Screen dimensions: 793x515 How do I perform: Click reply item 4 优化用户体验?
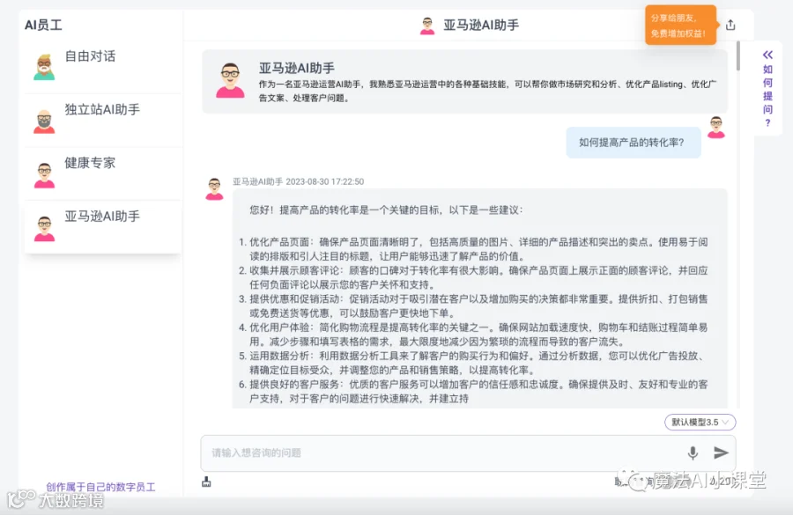(x=473, y=334)
